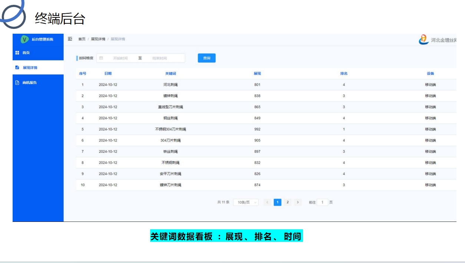Click the blue 查询 button
Image resolution: width=465 pixels, height=263 pixels.
207,58
